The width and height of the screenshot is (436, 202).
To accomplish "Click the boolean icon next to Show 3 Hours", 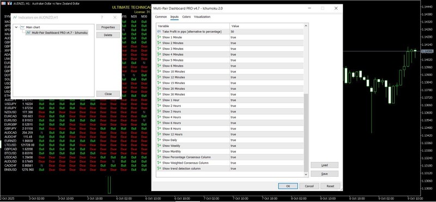I will point(159,111).
